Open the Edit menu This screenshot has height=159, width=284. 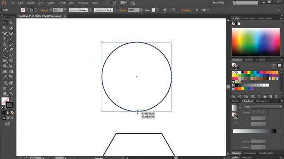[x=20, y=3]
